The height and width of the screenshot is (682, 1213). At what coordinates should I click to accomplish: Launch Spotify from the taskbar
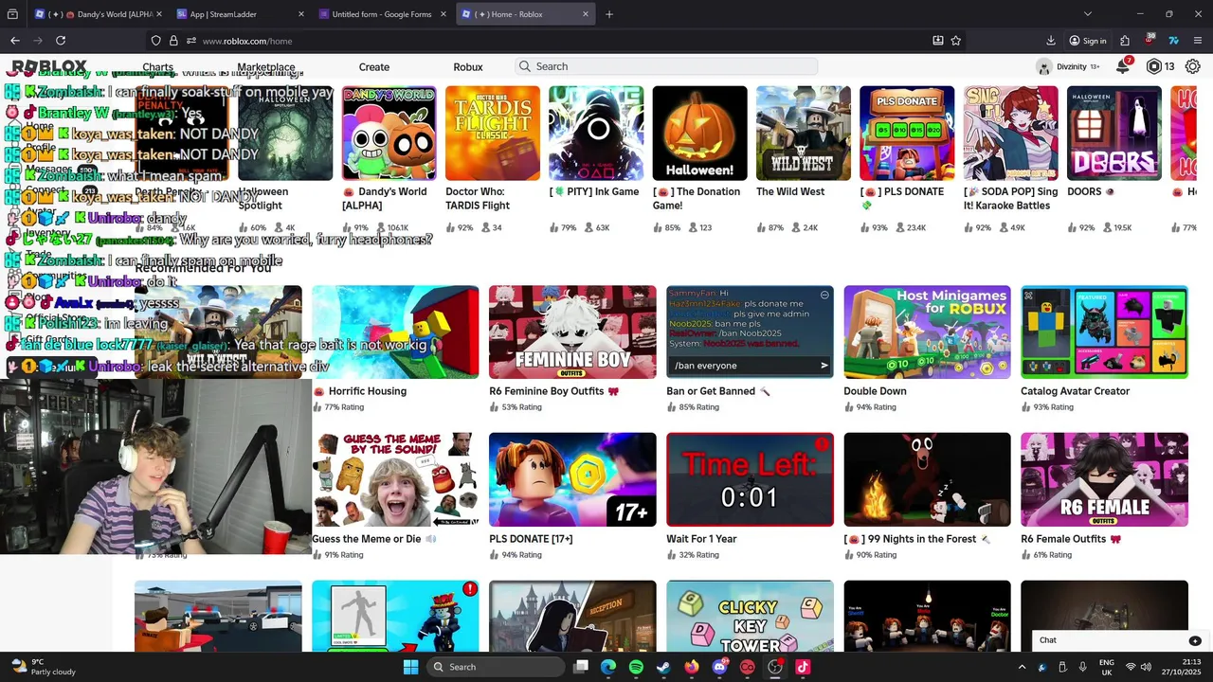[x=636, y=667]
